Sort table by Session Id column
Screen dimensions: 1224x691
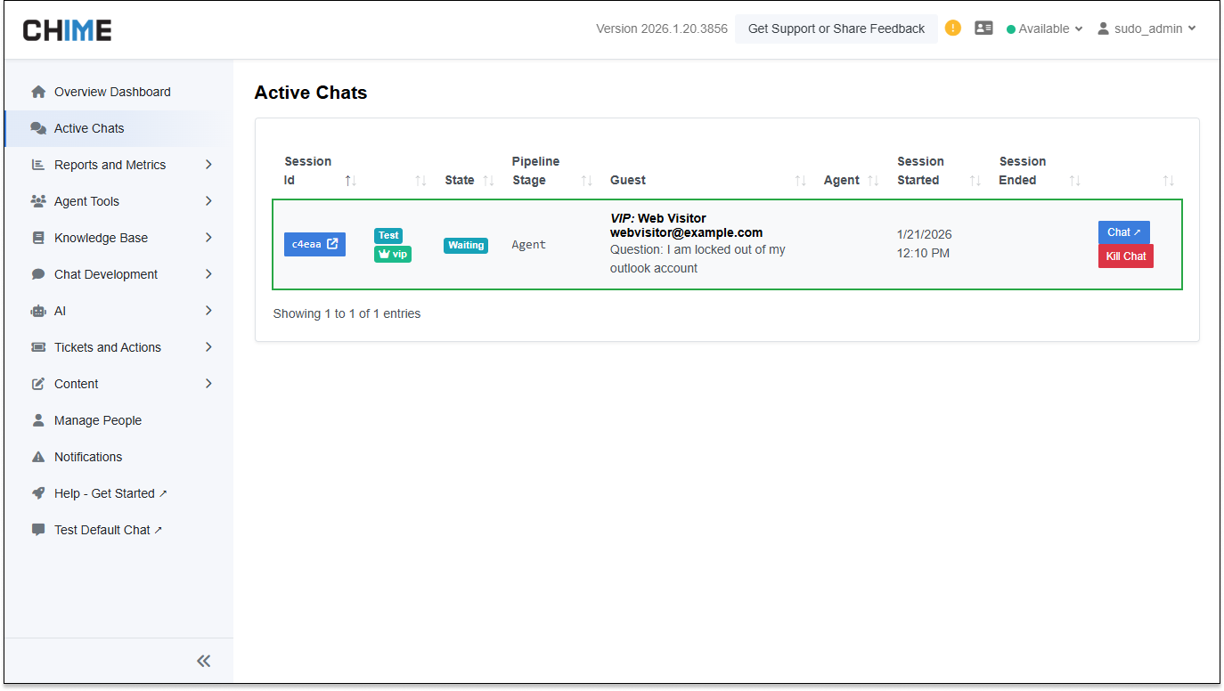[x=351, y=181]
